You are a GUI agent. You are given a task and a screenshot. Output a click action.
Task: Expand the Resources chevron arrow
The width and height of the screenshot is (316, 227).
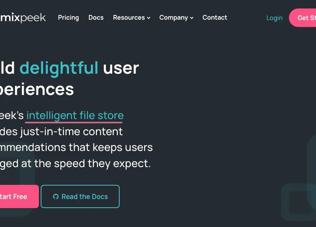coord(149,18)
